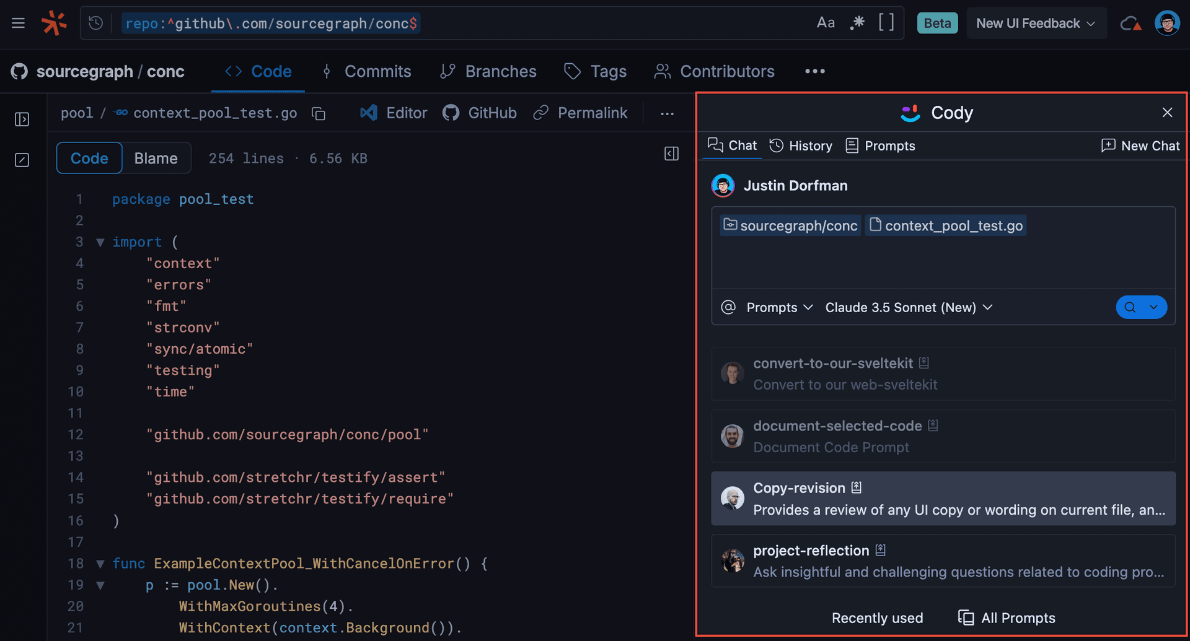This screenshot has width=1190, height=641.
Task: Select convert-to-our-sveltekit prompt
Action: tap(943, 374)
